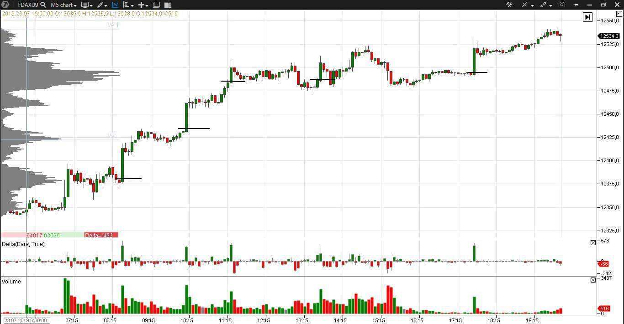
Task: Open the chart template monitor menu
Action: click(x=86, y=5)
